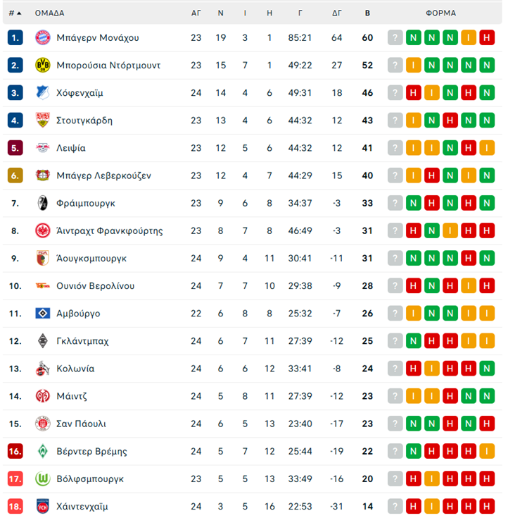Open the Αμβούργο team link
Viewport: 508px width, 518px height.
(x=78, y=314)
